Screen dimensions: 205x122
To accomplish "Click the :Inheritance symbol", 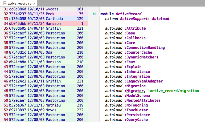I will coord(137,72).
